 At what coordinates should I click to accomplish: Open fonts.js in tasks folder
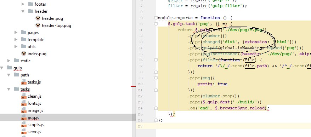[34, 103]
